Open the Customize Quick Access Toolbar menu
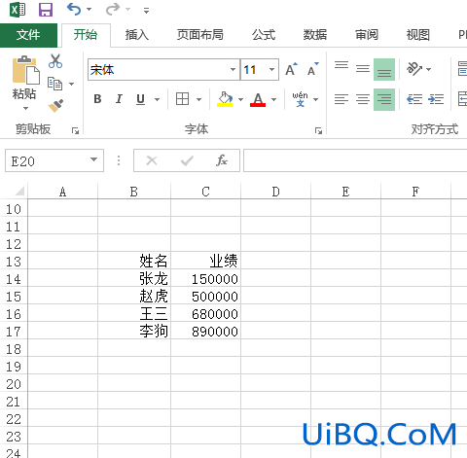Image resolution: width=467 pixels, height=458 pixels. click(147, 11)
